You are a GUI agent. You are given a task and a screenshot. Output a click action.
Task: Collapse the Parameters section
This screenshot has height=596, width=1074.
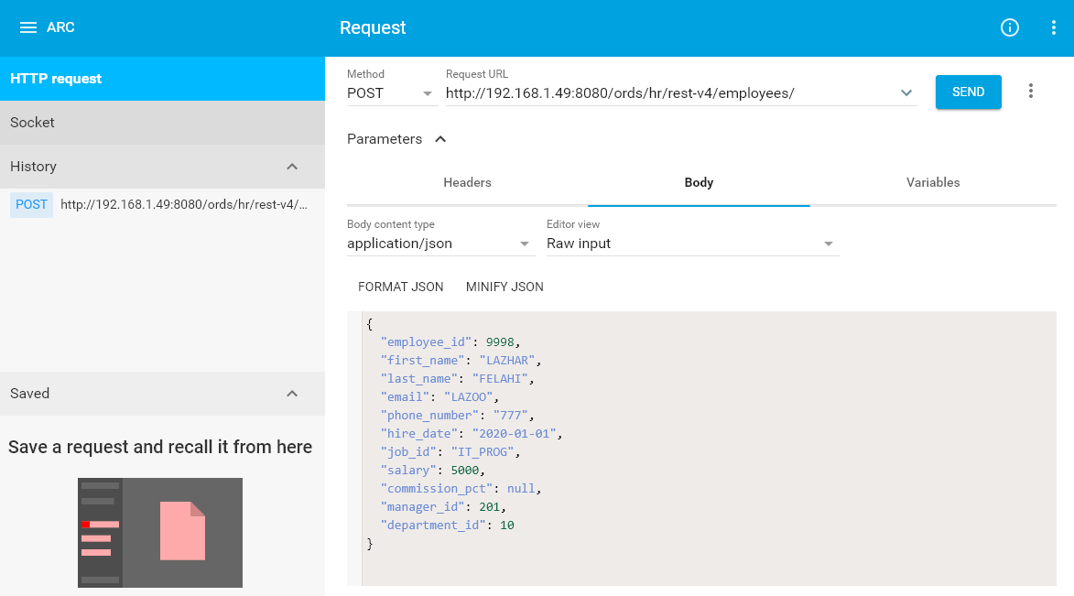(397, 139)
